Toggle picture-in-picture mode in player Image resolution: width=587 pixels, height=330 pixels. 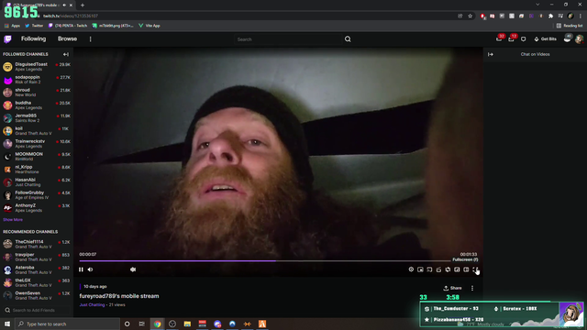pos(420,269)
